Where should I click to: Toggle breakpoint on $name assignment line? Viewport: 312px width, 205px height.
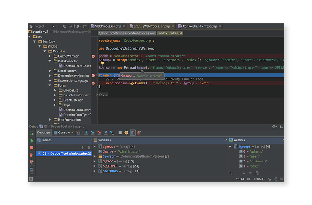(x=93, y=56)
